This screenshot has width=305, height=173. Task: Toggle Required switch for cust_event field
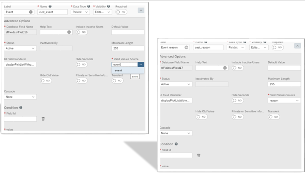121,12
